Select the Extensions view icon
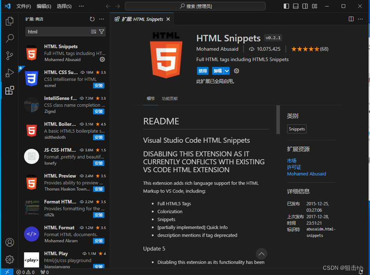 pos(9,90)
